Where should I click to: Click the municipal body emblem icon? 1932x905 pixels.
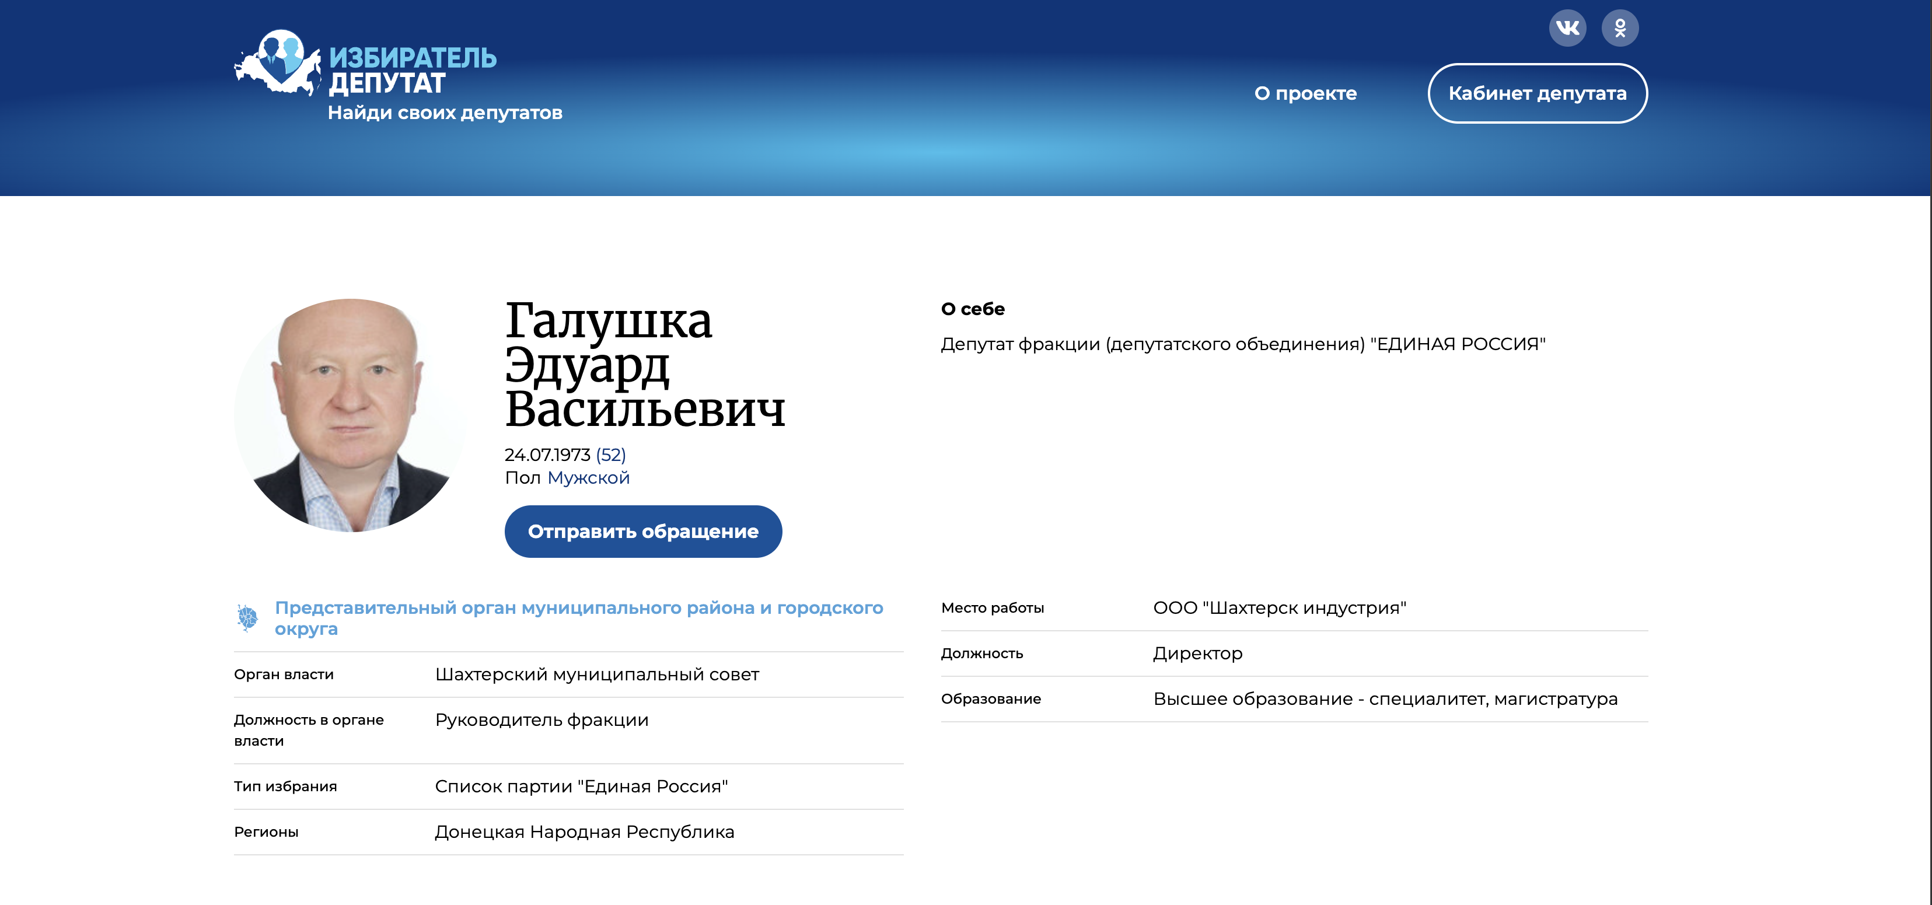(247, 618)
